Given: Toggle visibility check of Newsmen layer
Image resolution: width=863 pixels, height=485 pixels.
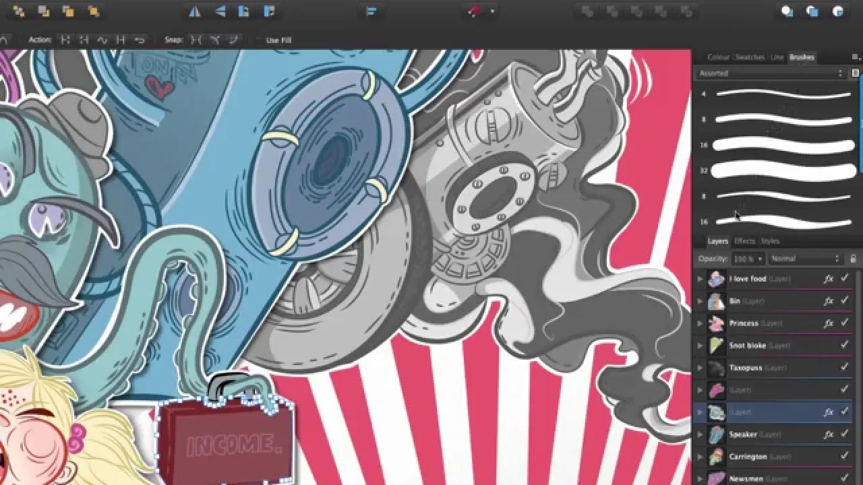Looking at the screenshot, I should (845, 478).
